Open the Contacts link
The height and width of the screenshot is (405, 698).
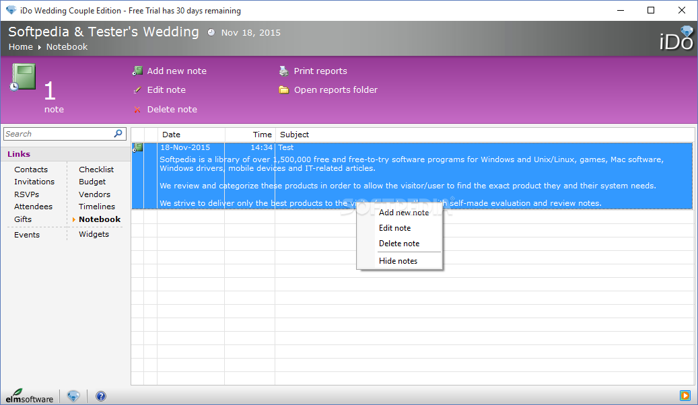coord(31,170)
